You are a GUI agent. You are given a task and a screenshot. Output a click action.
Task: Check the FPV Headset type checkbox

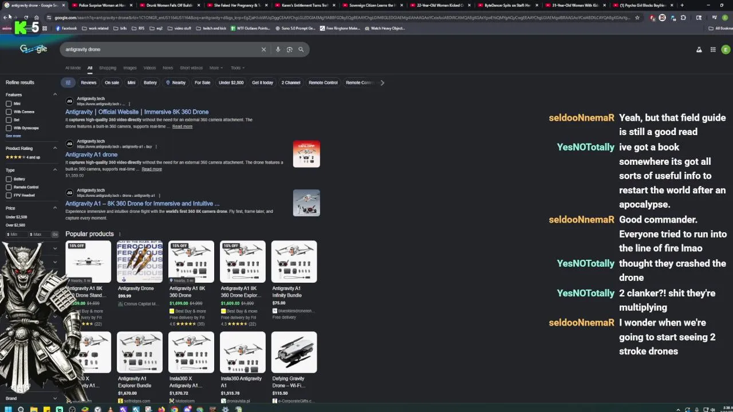9,195
